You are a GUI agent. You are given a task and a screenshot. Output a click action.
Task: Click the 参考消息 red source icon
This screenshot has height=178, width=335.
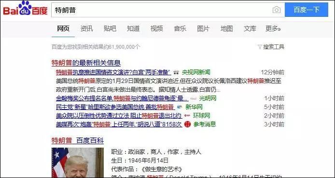pos(188,124)
